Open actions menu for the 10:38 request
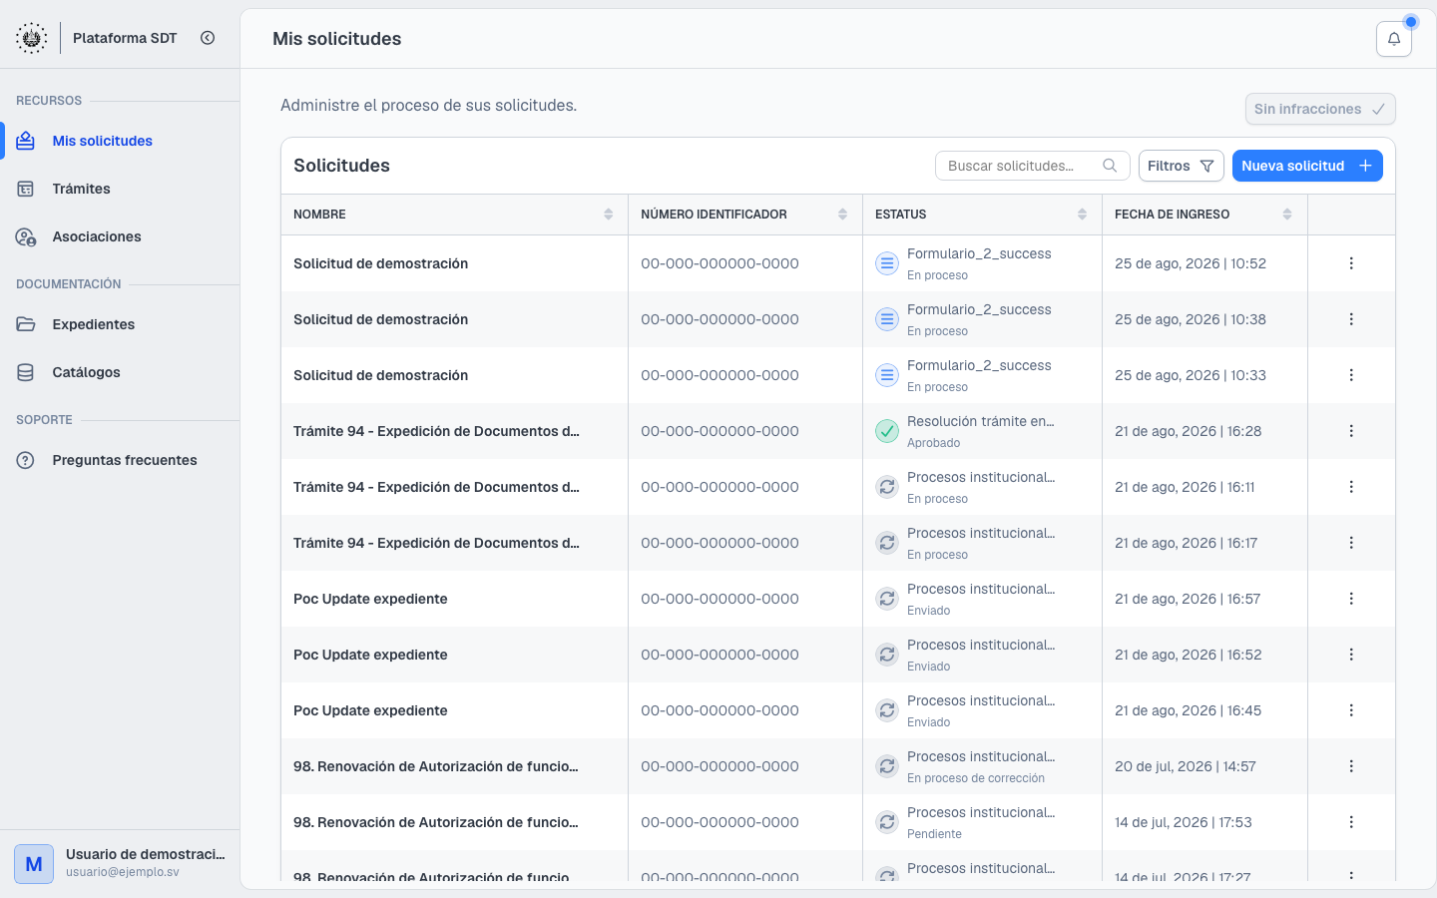Screen dimensions: 1437x898 (1351, 319)
